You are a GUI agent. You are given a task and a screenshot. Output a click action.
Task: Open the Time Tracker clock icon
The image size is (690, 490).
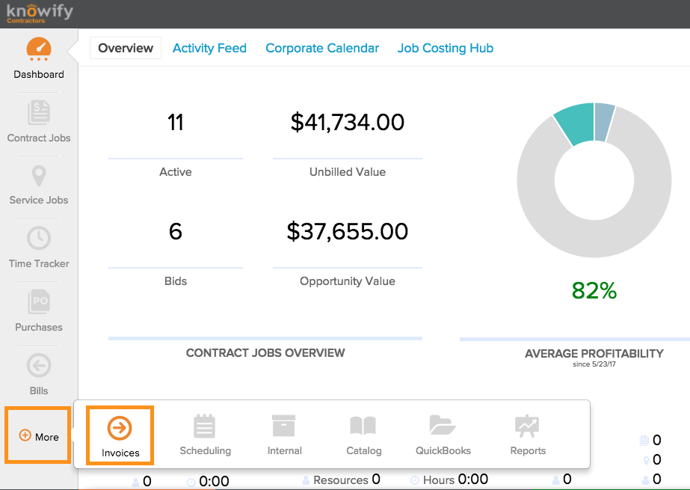(39, 238)
